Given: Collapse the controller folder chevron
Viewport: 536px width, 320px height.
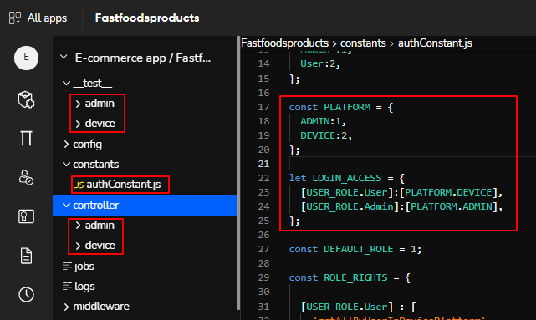Looking at the screenshot, I should tap(67, 206).
